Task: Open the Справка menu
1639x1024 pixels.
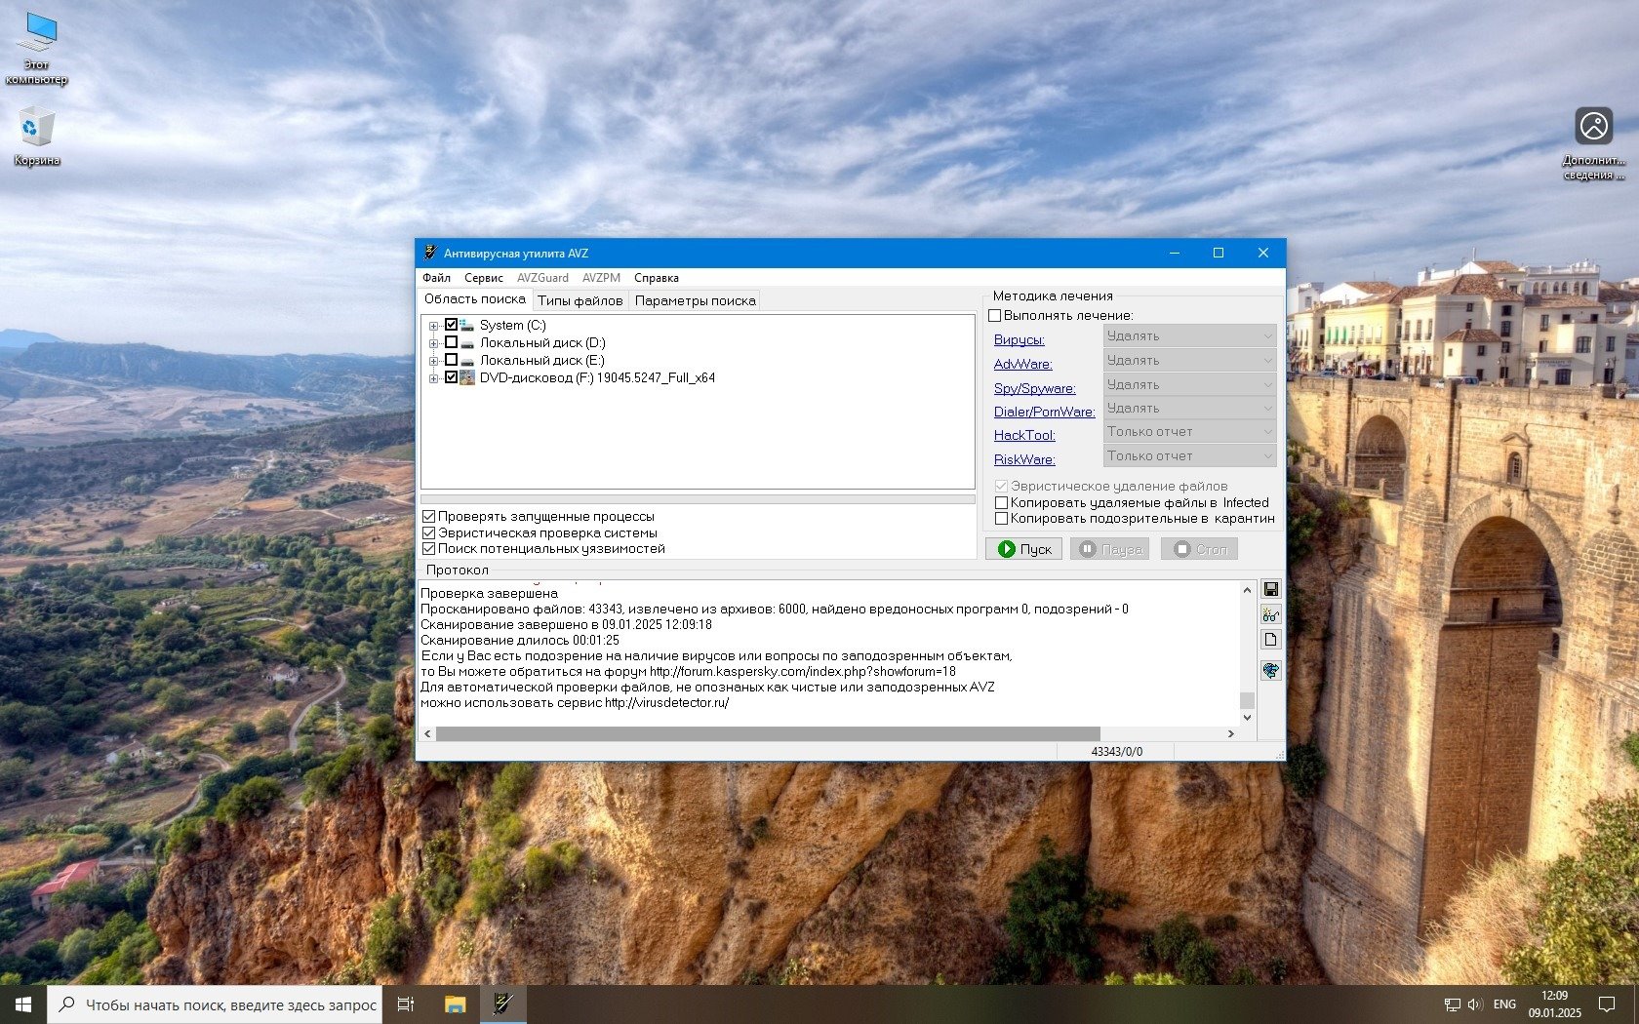Action: (657, 278)
